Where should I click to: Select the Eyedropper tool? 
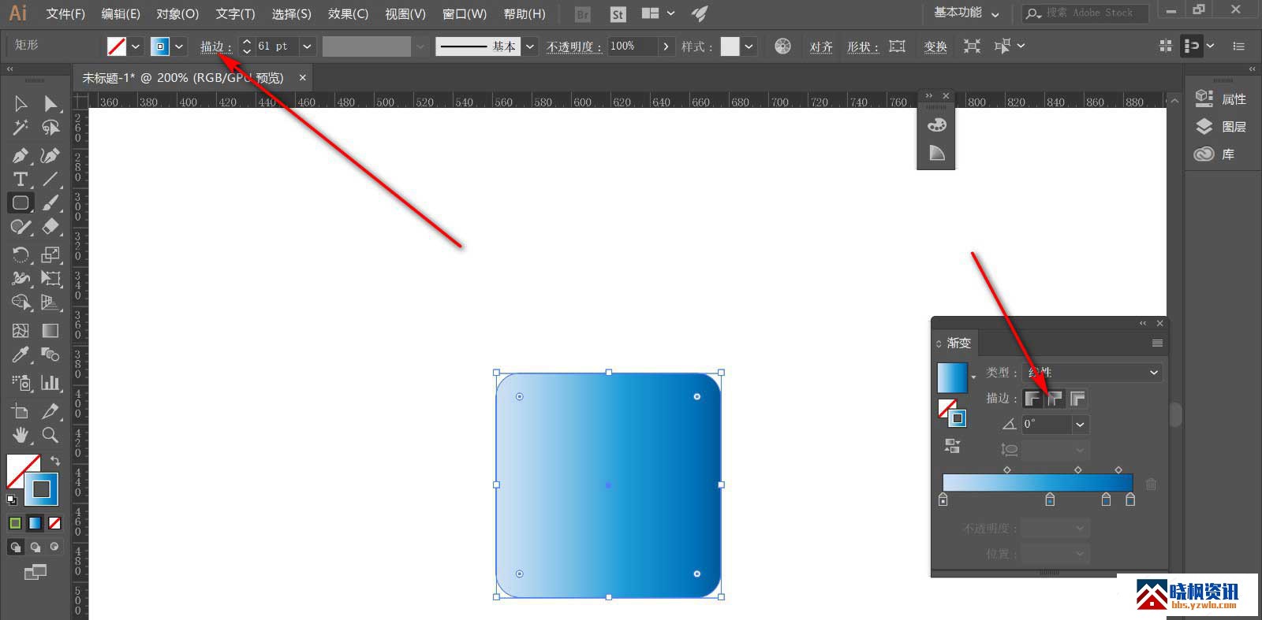click(21, 355)
